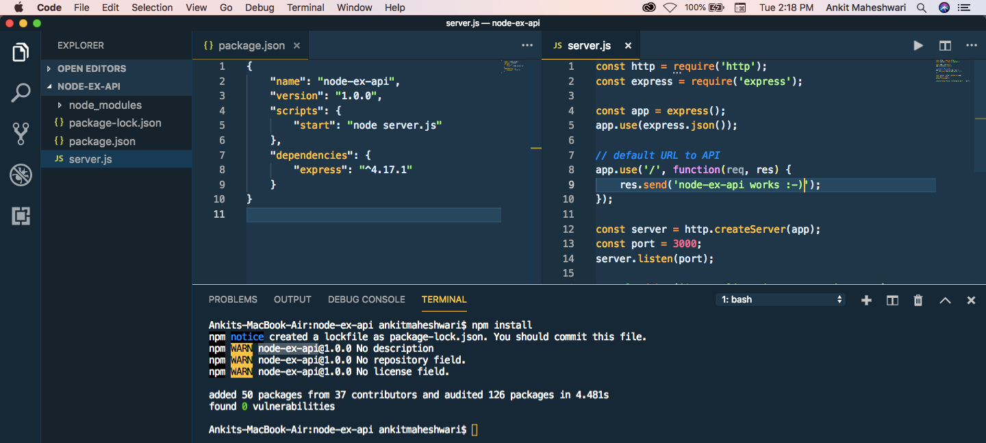
Task: Select the Terminal panel tab
Action: 444,300
